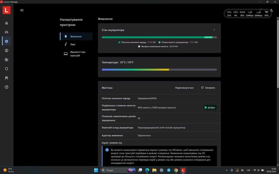Open more options in Стан акумулятора card
The height and width of the screenshot is (174, 279).
click(214, 30)
